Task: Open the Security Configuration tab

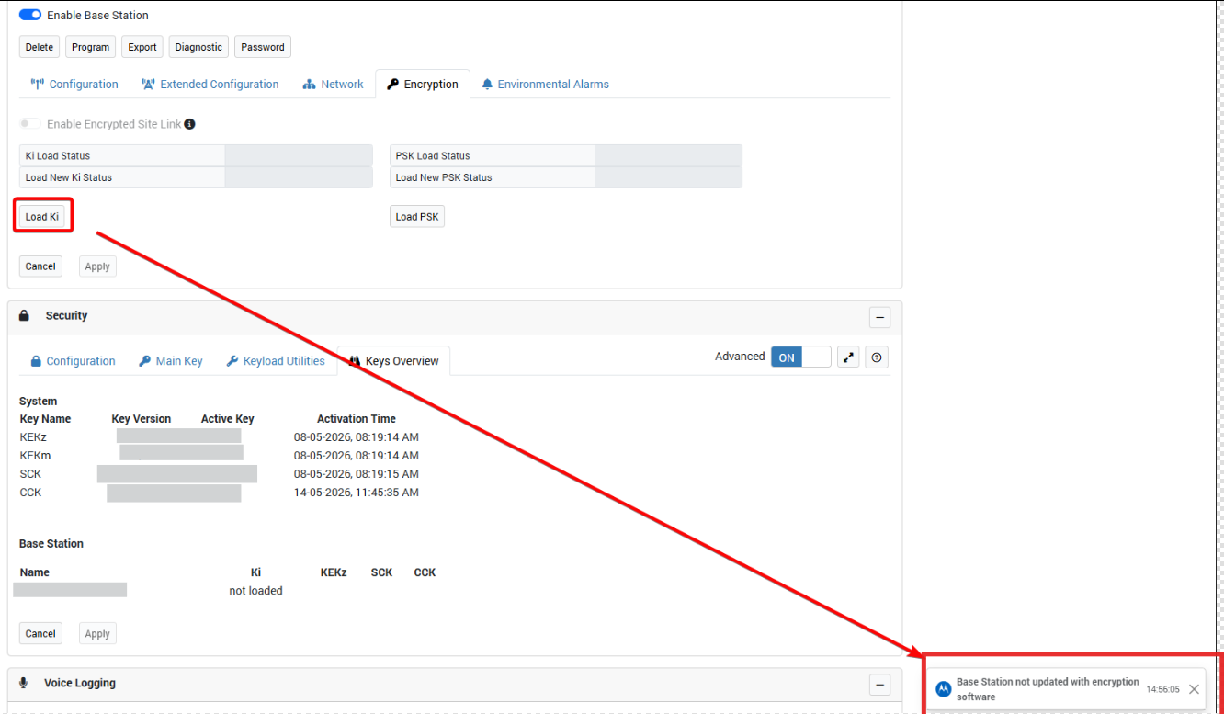Action: pos(73,361)
